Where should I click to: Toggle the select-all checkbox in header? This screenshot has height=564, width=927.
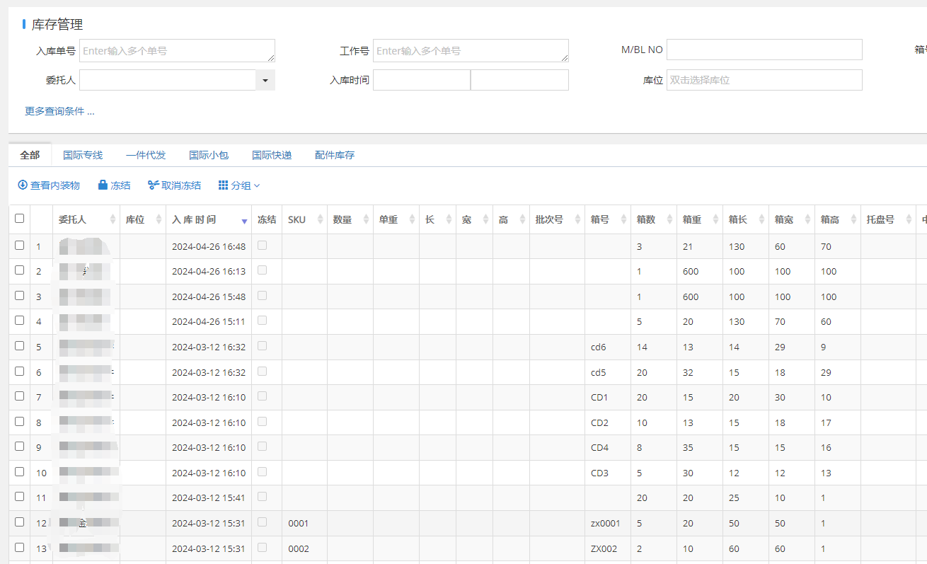pos(19,219)
